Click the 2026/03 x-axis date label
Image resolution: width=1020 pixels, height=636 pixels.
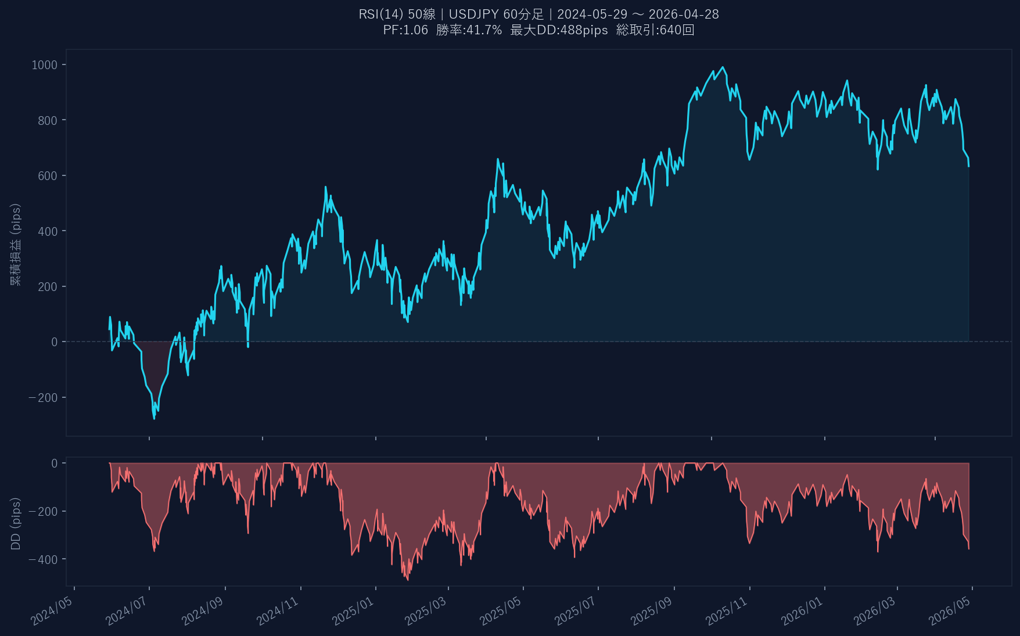pyautogui.click(x=874, y=611)
